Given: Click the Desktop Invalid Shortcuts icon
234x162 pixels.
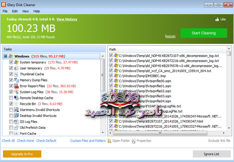Looking at the screenshot, I should click(x=16, y=116).
